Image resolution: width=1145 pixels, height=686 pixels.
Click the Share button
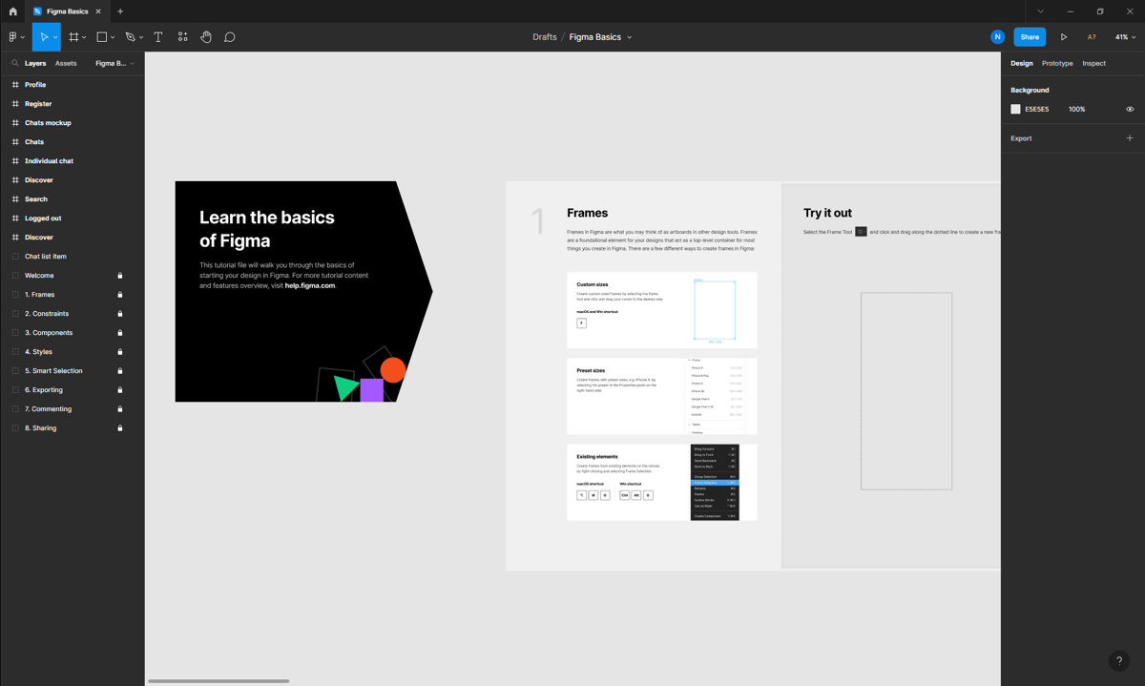(1030, 37)
